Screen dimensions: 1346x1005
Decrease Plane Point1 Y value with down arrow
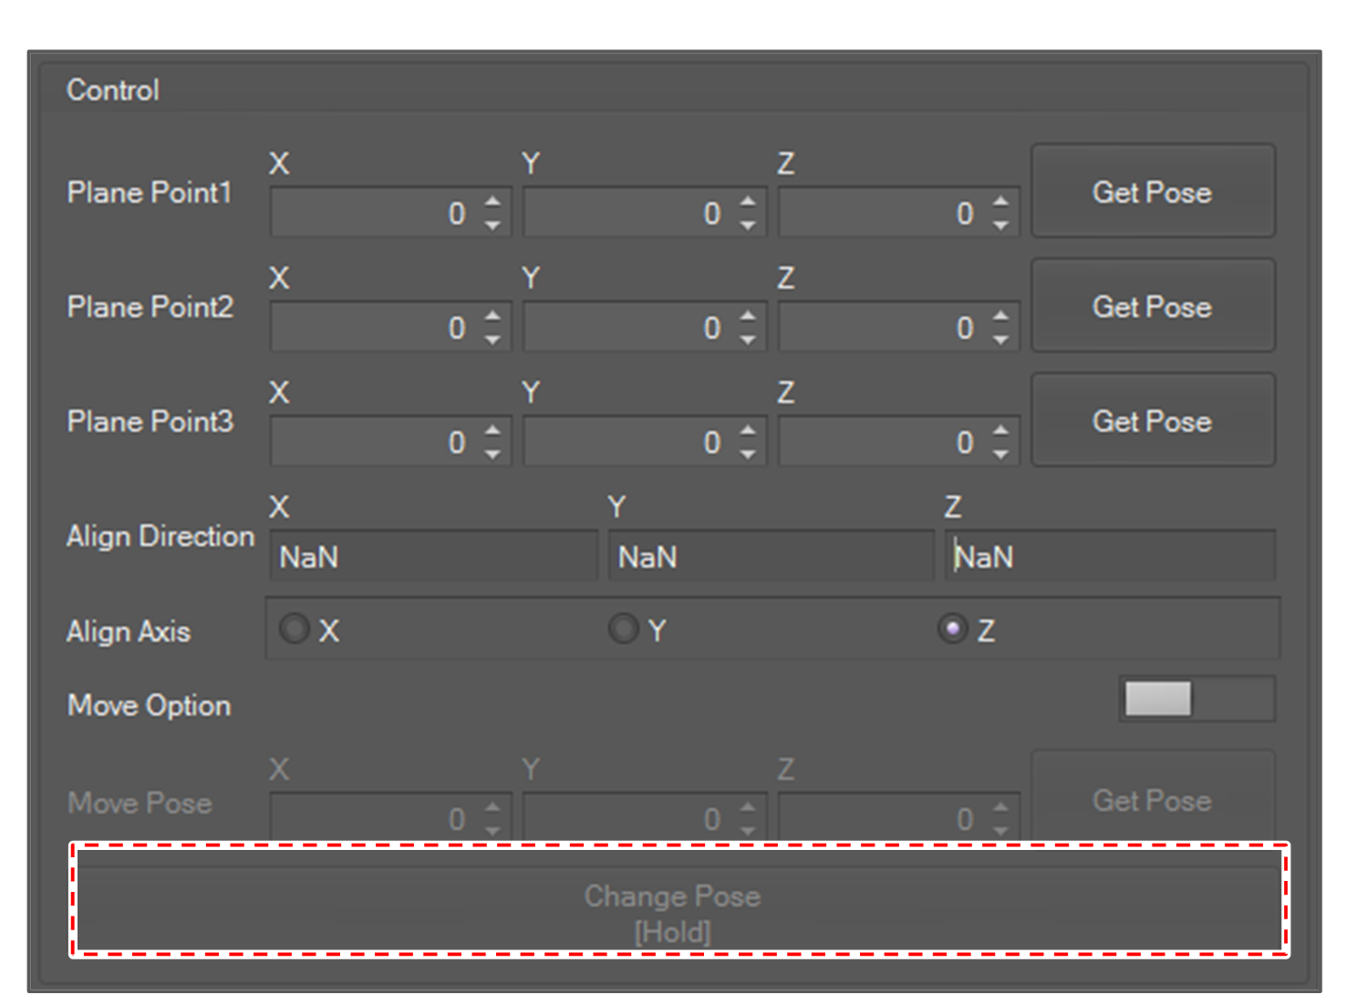tap(748, 225)
